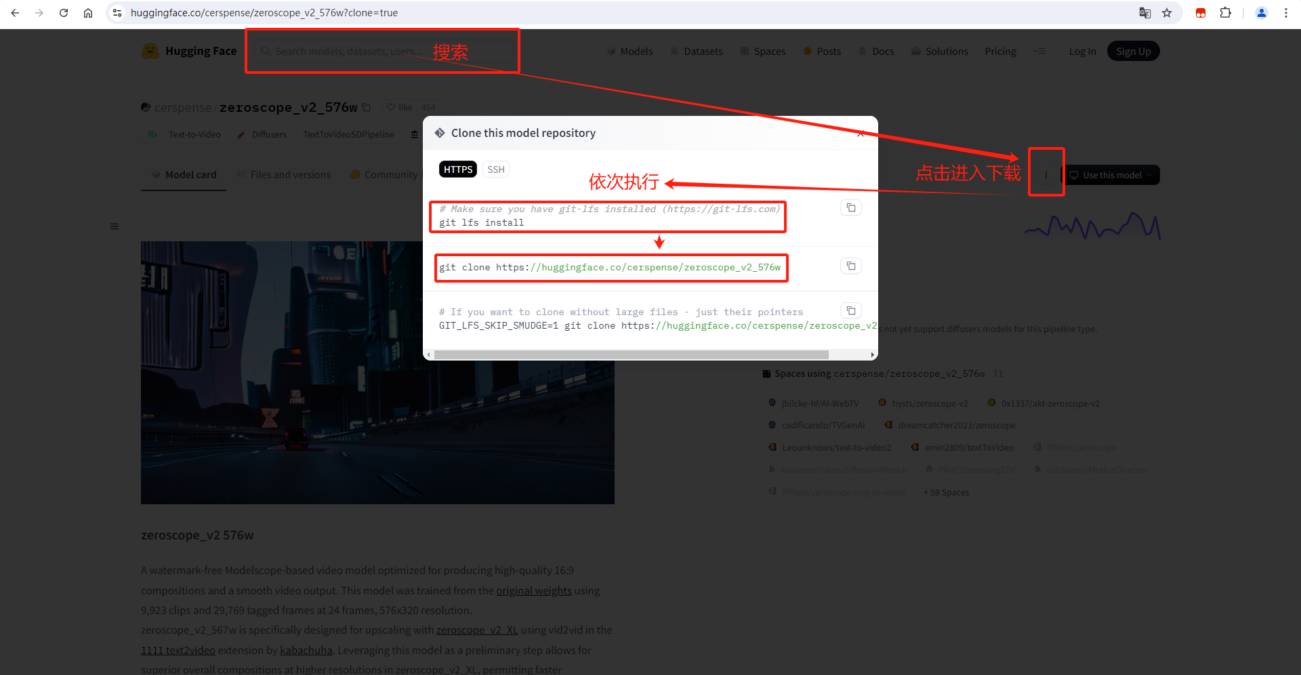Switch to Files and versions tab
Viewport: 1301px width, 675px height.
[284, 175]
